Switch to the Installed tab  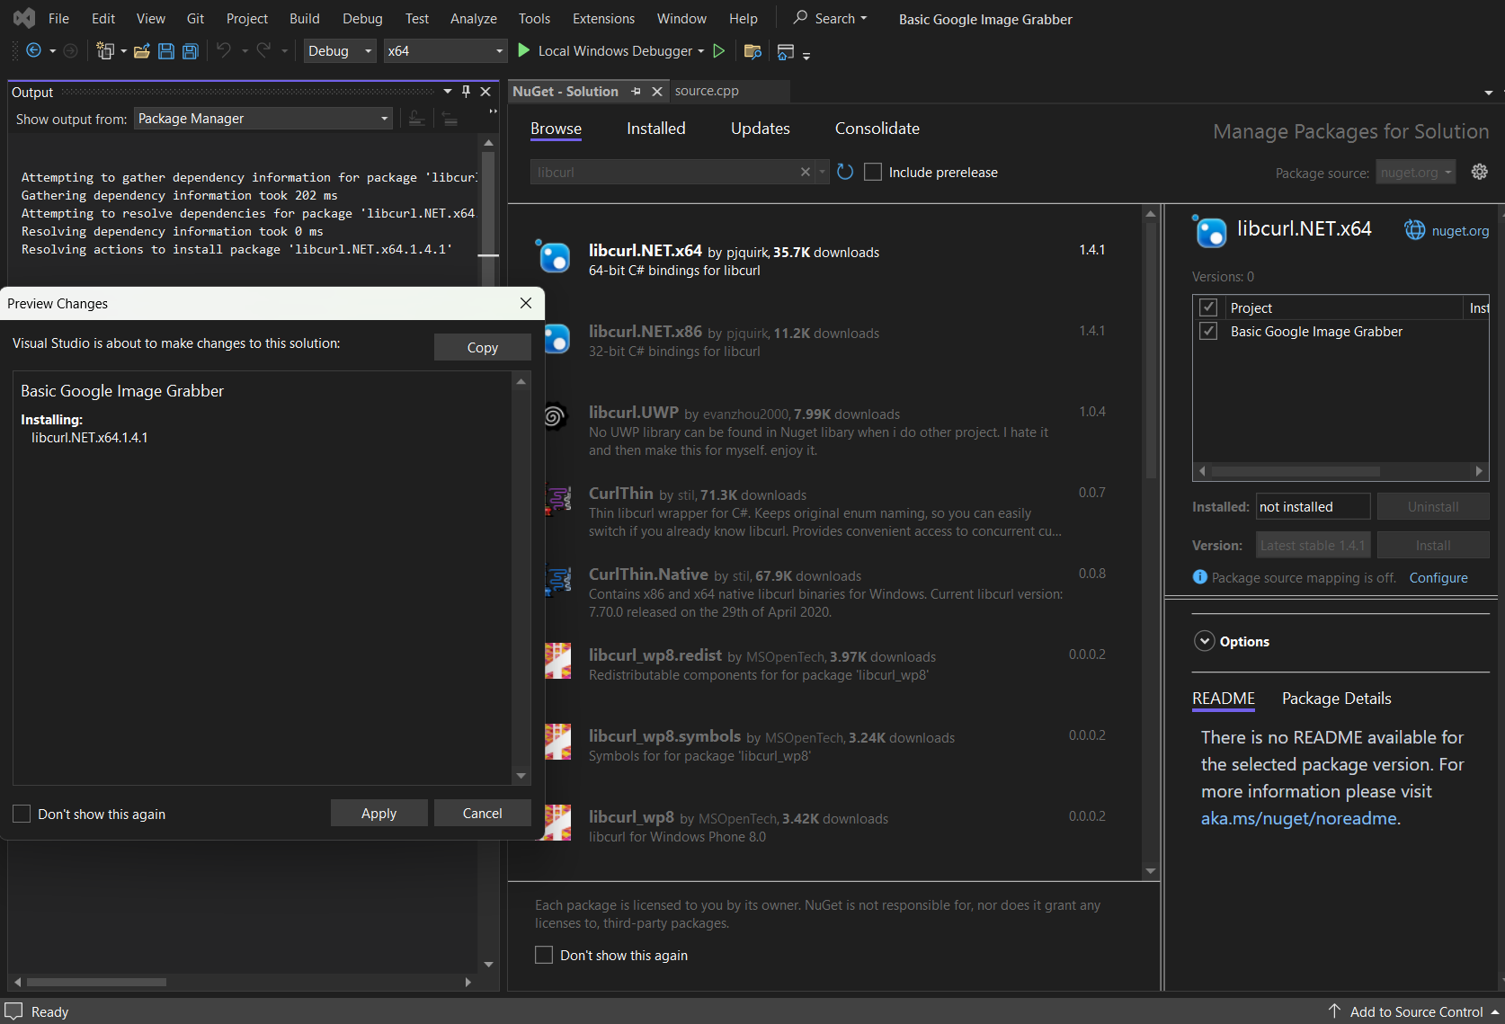pos(655,129)
